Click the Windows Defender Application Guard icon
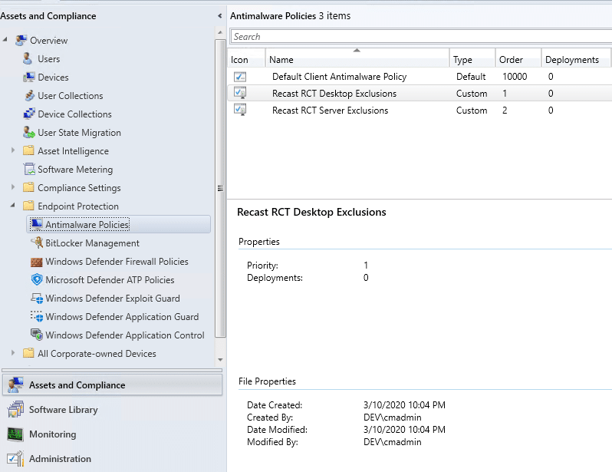 (x=37, y=317)
